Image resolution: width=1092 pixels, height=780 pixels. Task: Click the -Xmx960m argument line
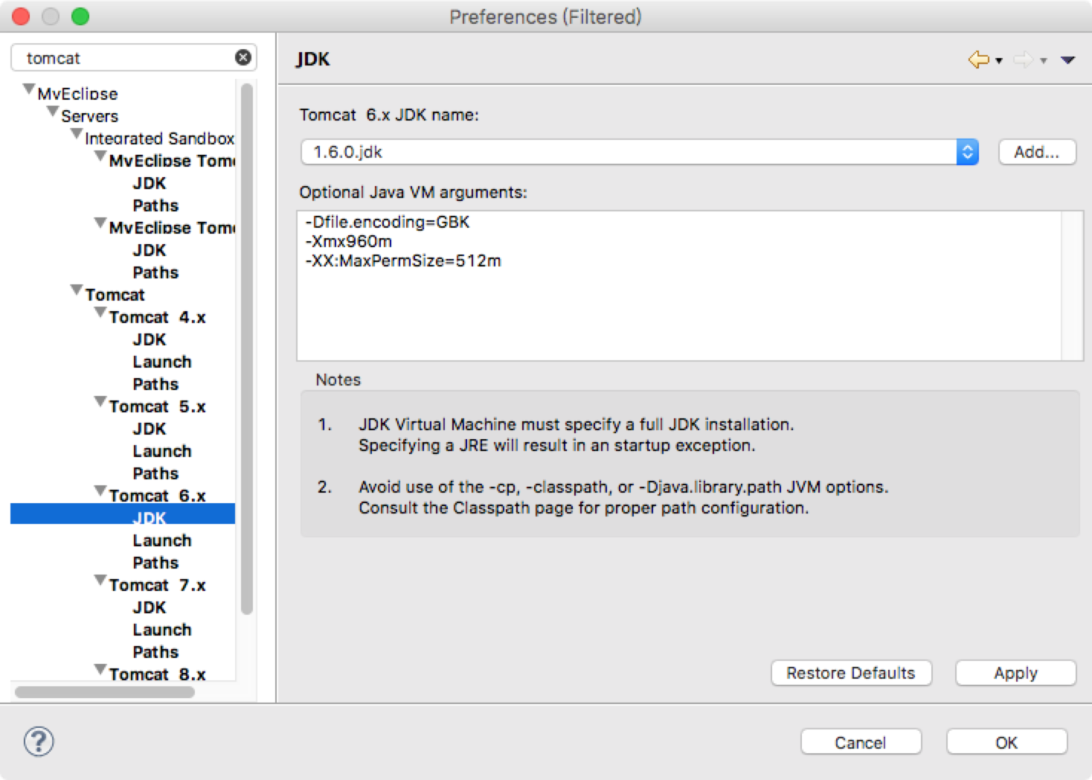pyautogui.click(x=348, y=241)
